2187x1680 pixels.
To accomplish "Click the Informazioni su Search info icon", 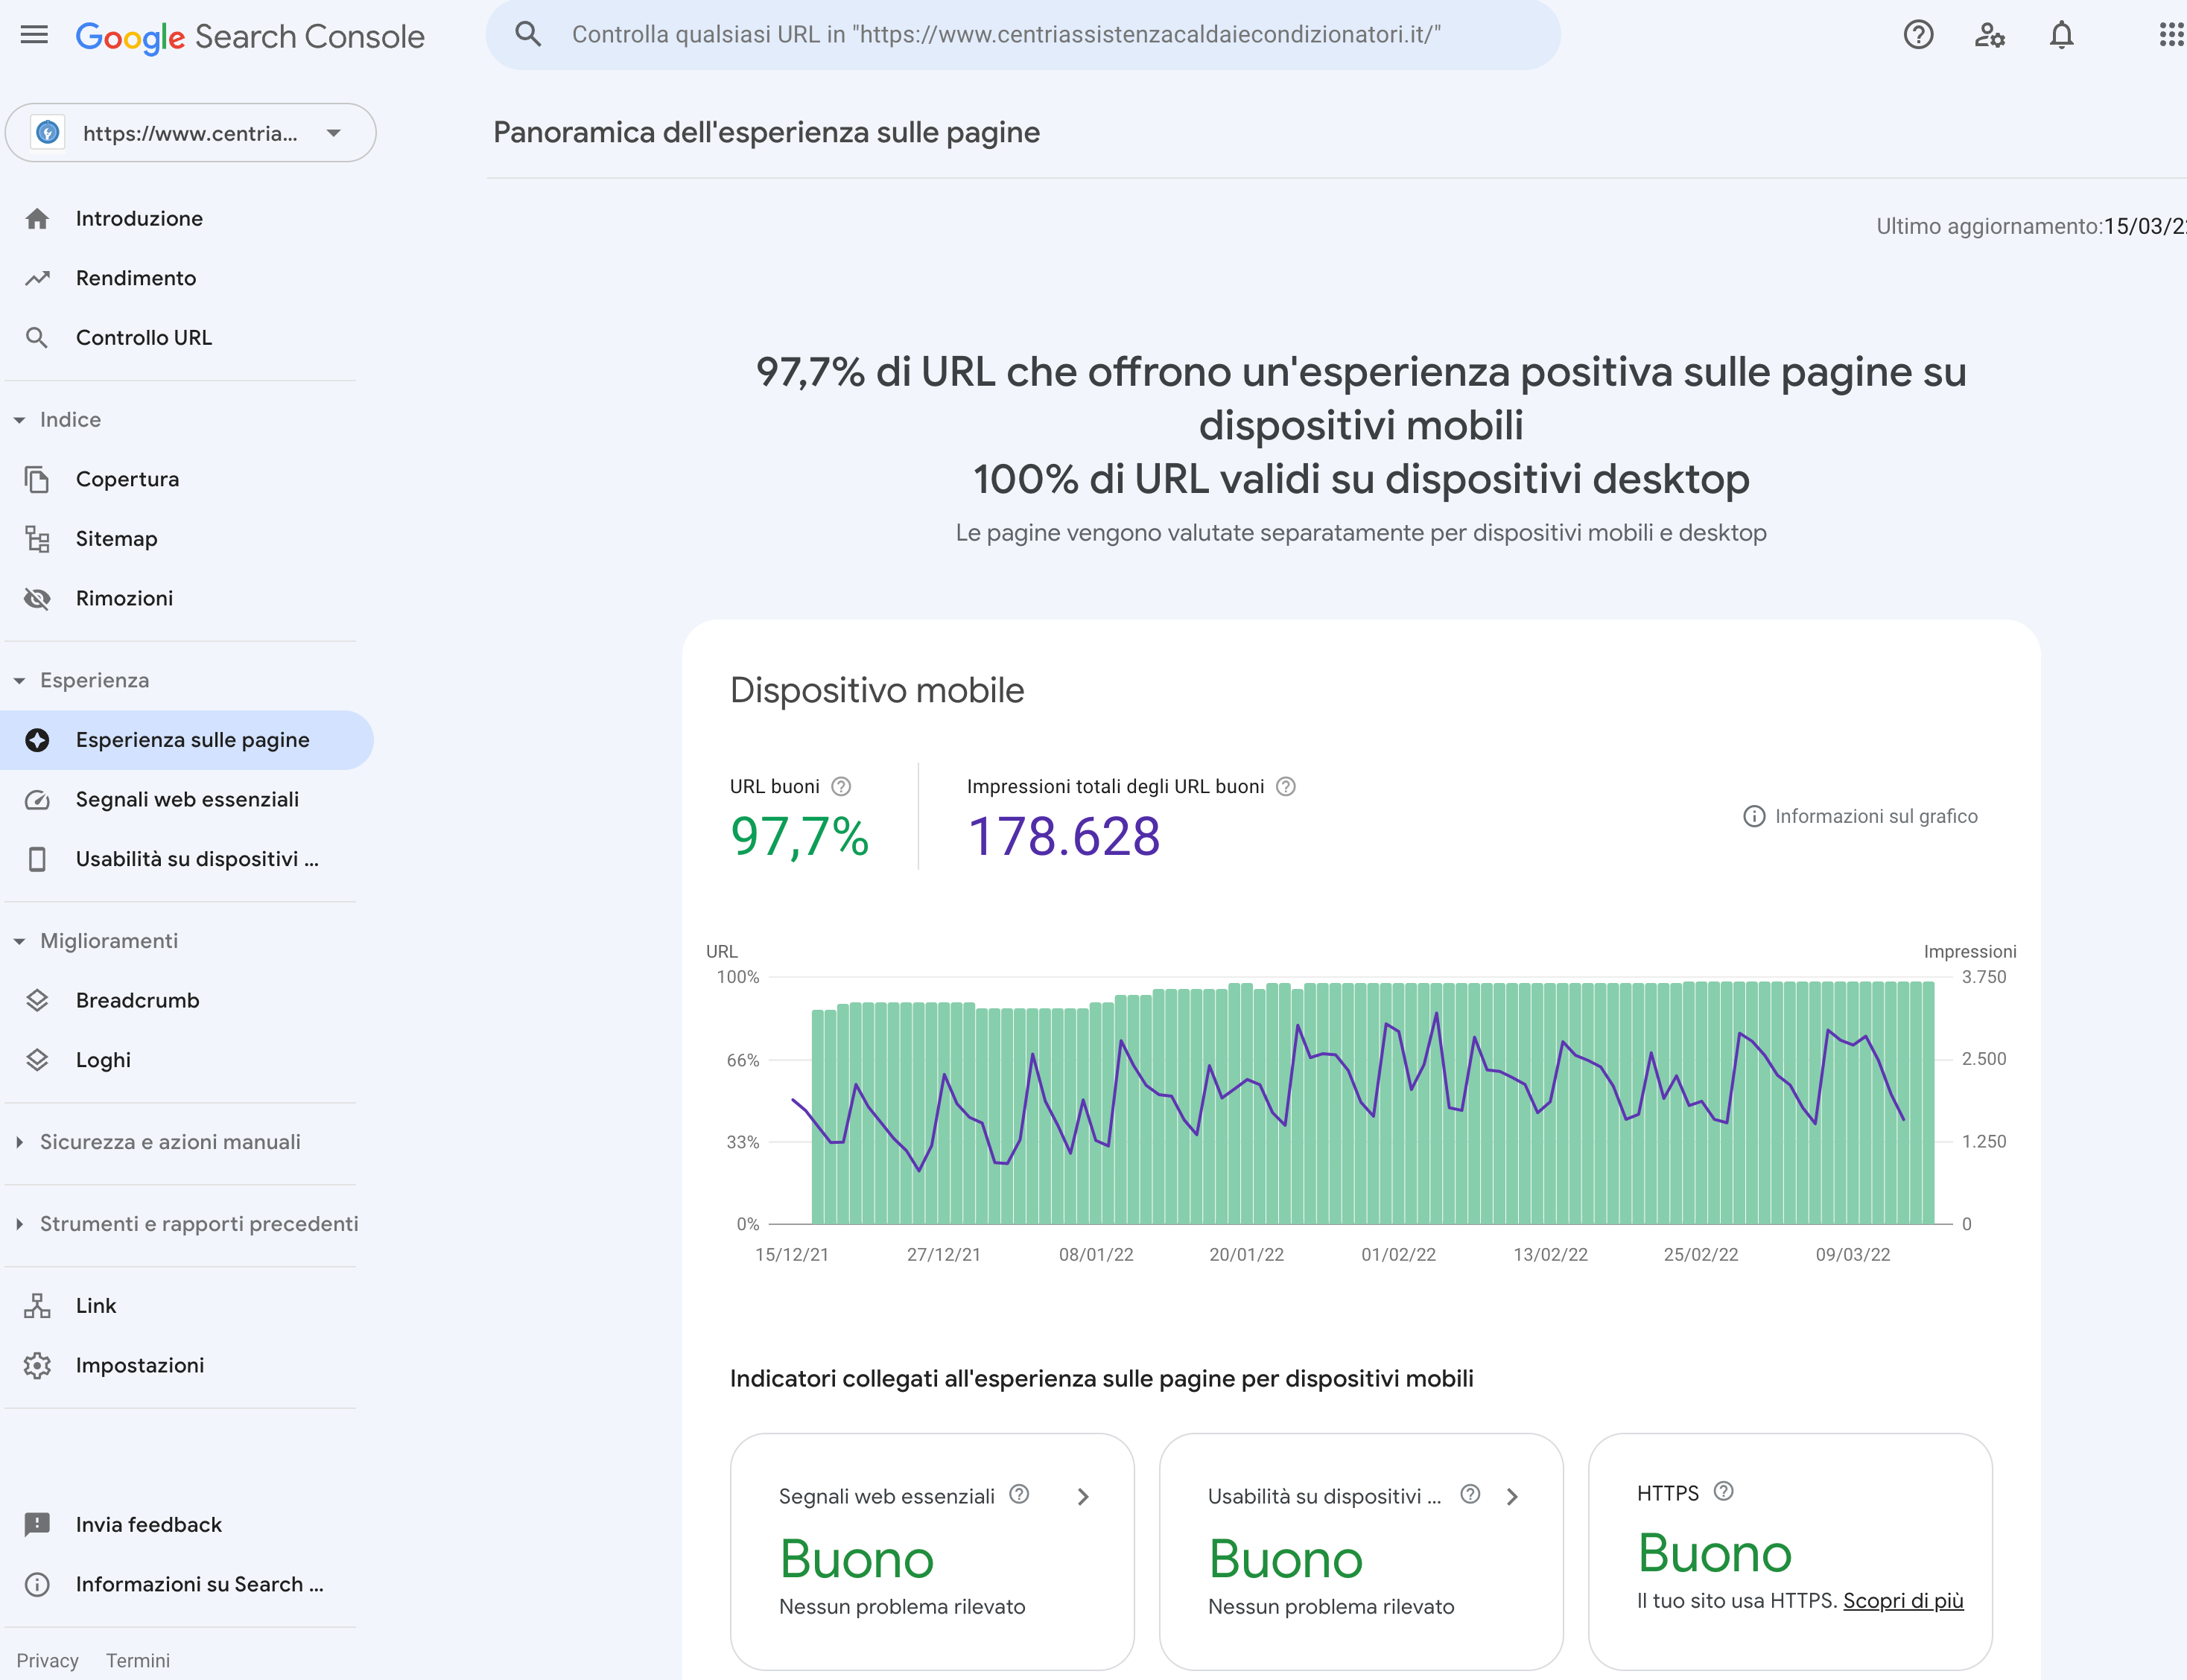I will coord(37,1585).
